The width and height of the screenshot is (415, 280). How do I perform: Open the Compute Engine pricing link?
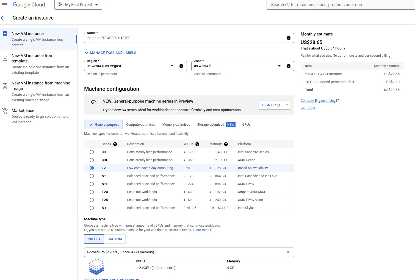(x=318, y=101)
